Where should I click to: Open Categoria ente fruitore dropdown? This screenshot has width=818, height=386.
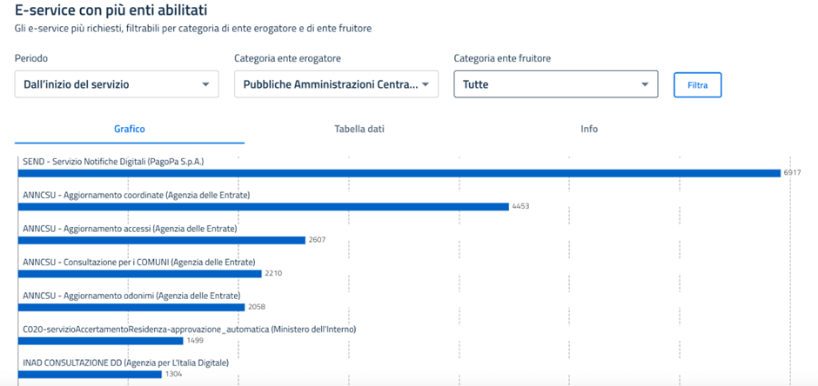555,84
